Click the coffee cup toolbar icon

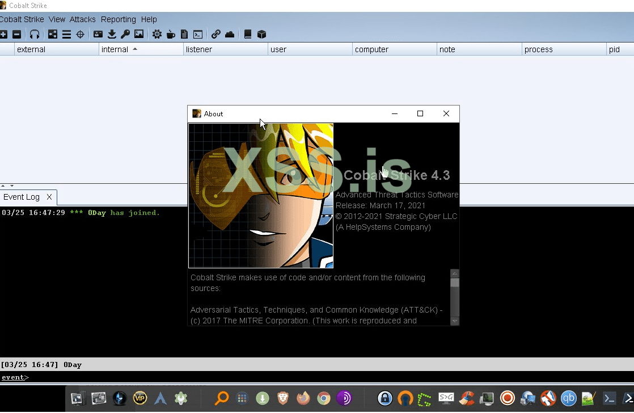tap(171, 35)
